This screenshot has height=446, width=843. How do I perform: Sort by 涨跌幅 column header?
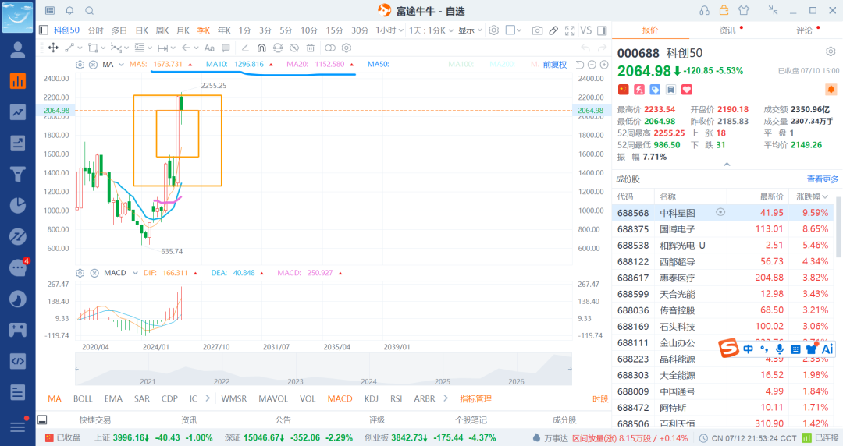click(x=812, y=196)
